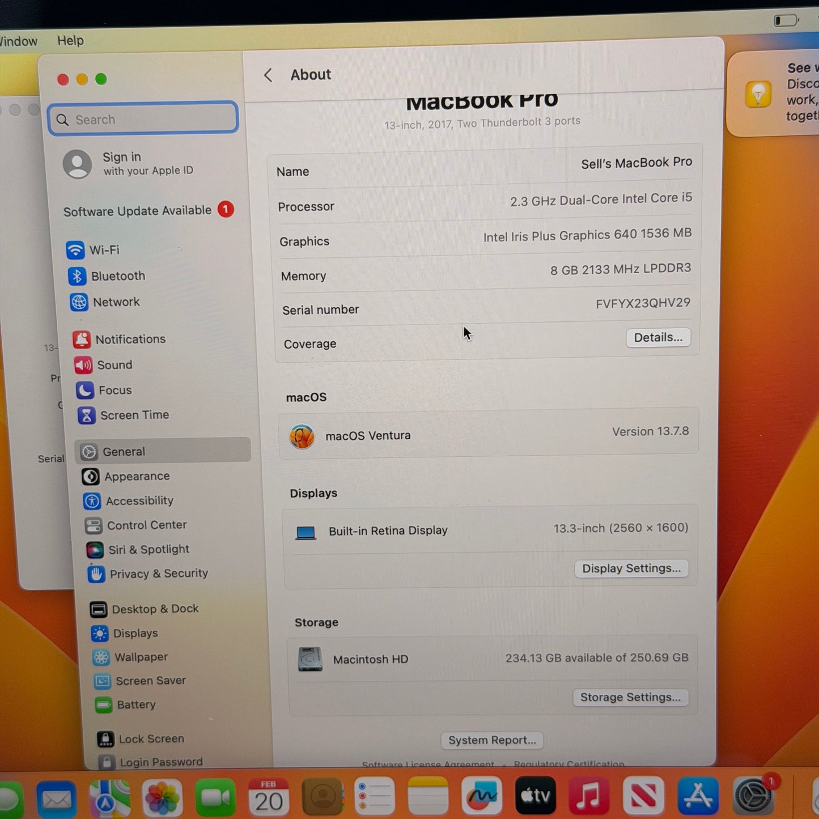819x819 pixels.
Task: Open Appearance settings
Action: pos(126,477)
